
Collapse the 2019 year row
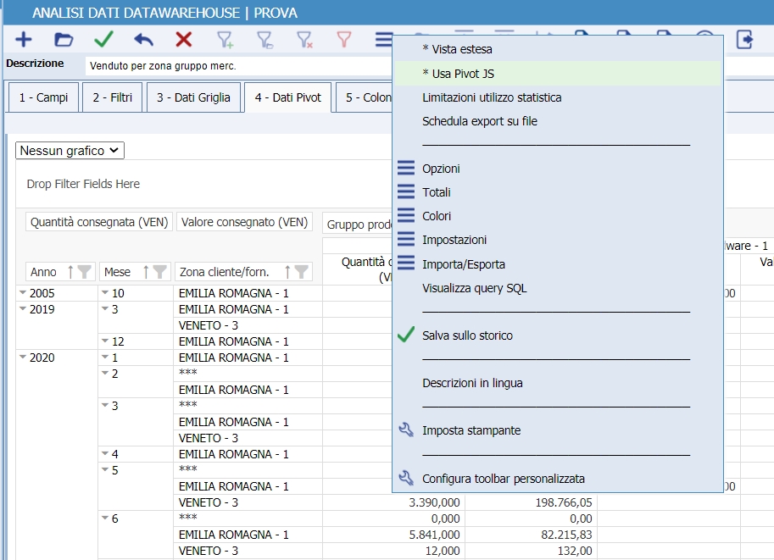(x=23, y=309)
